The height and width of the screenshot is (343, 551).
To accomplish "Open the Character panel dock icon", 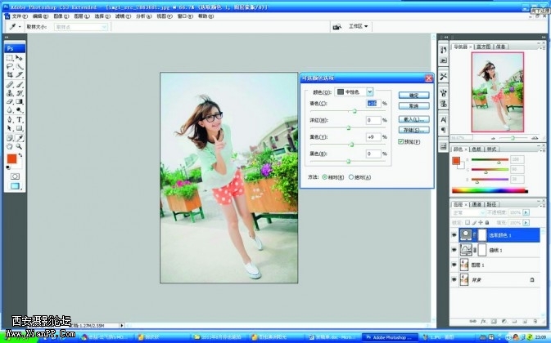I will click(x=444, y=120).
